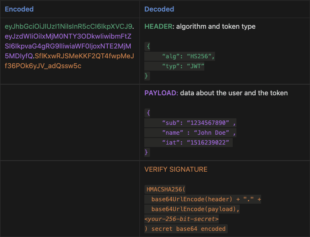This screenshot has width=310, height=237.
Task: Click the base64UrlEncode(header) line
Action: click(x=206, y=199)
